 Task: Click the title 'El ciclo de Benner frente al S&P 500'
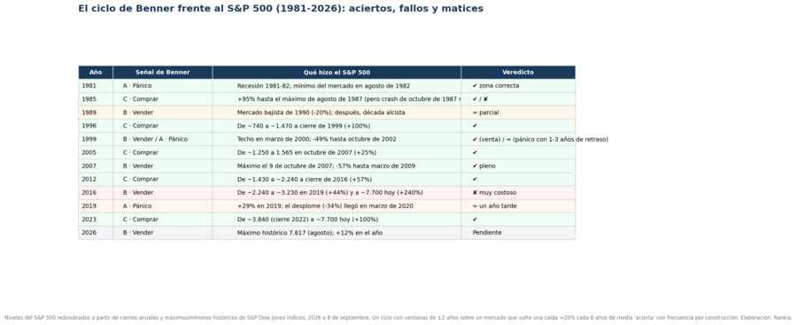tap(281, 9)
